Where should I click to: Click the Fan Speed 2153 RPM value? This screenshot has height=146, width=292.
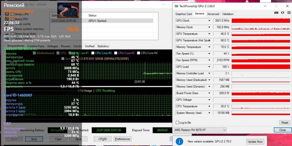pyautogui.click(x=222, y=60)
